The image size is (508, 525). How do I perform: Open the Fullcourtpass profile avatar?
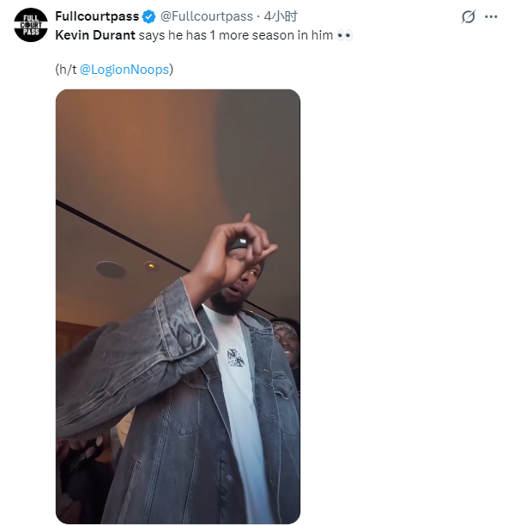click(x=31, y=25)
